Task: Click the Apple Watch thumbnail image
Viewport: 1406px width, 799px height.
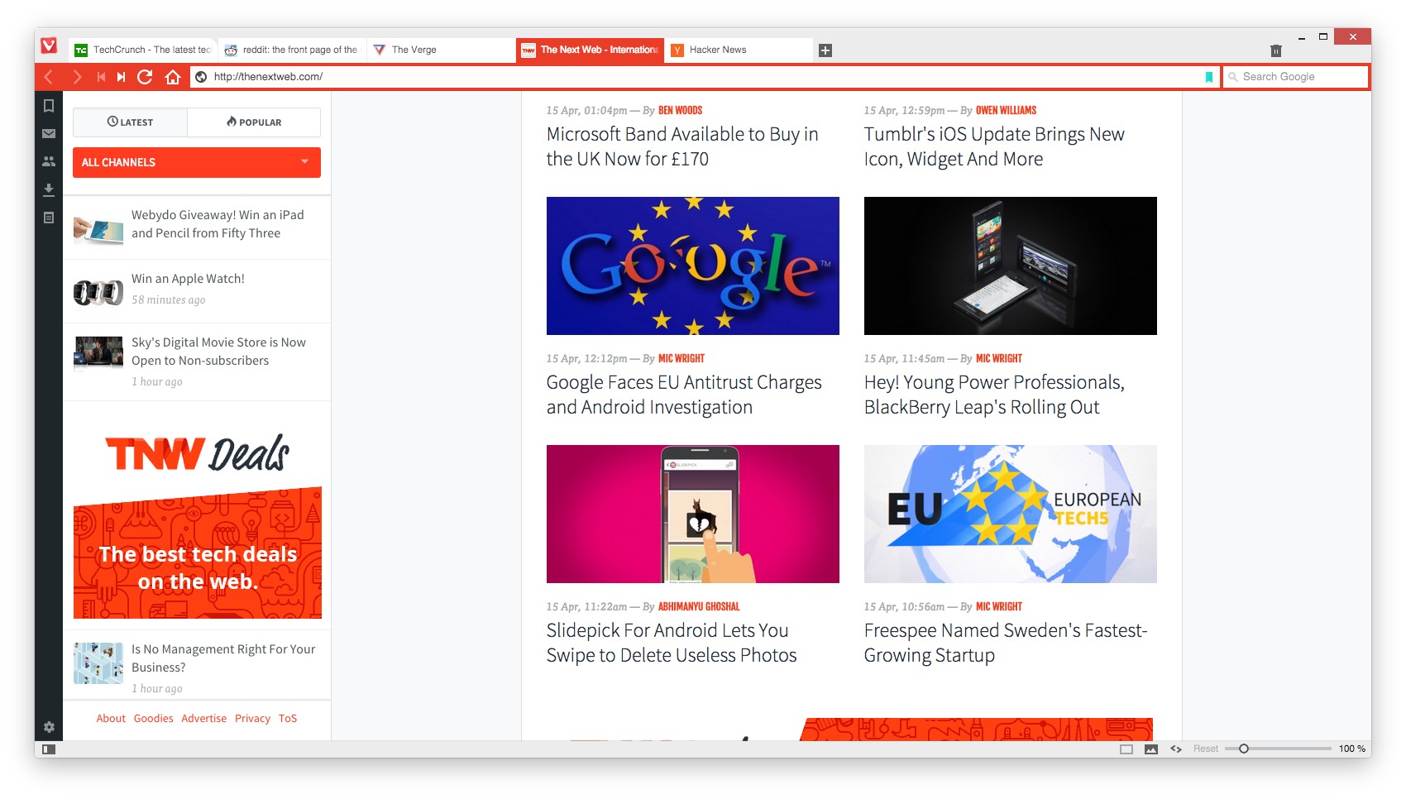Action: pyautogui.click(x=98, y=292)
